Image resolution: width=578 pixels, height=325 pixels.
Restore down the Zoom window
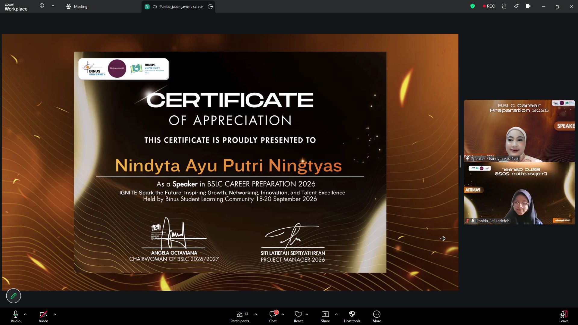coord(558,7)
